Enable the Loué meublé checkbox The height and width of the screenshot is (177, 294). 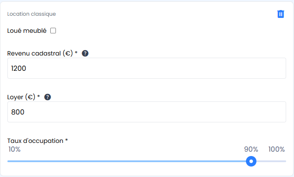point(53,31)
